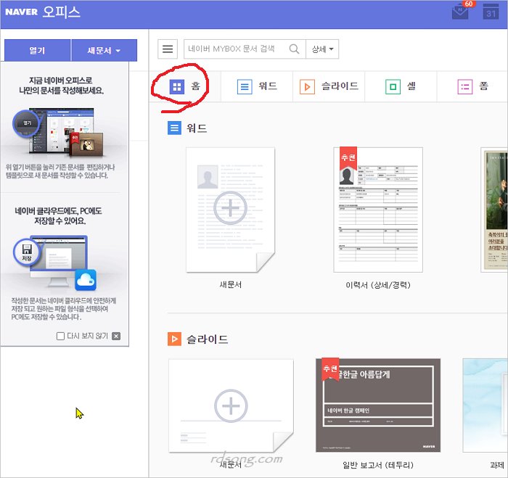The height and width of the screenshot is (478, 508).
Task: Expand the 새문서 dropdown button
Action: pyautogui.click(x=104, y=51)
